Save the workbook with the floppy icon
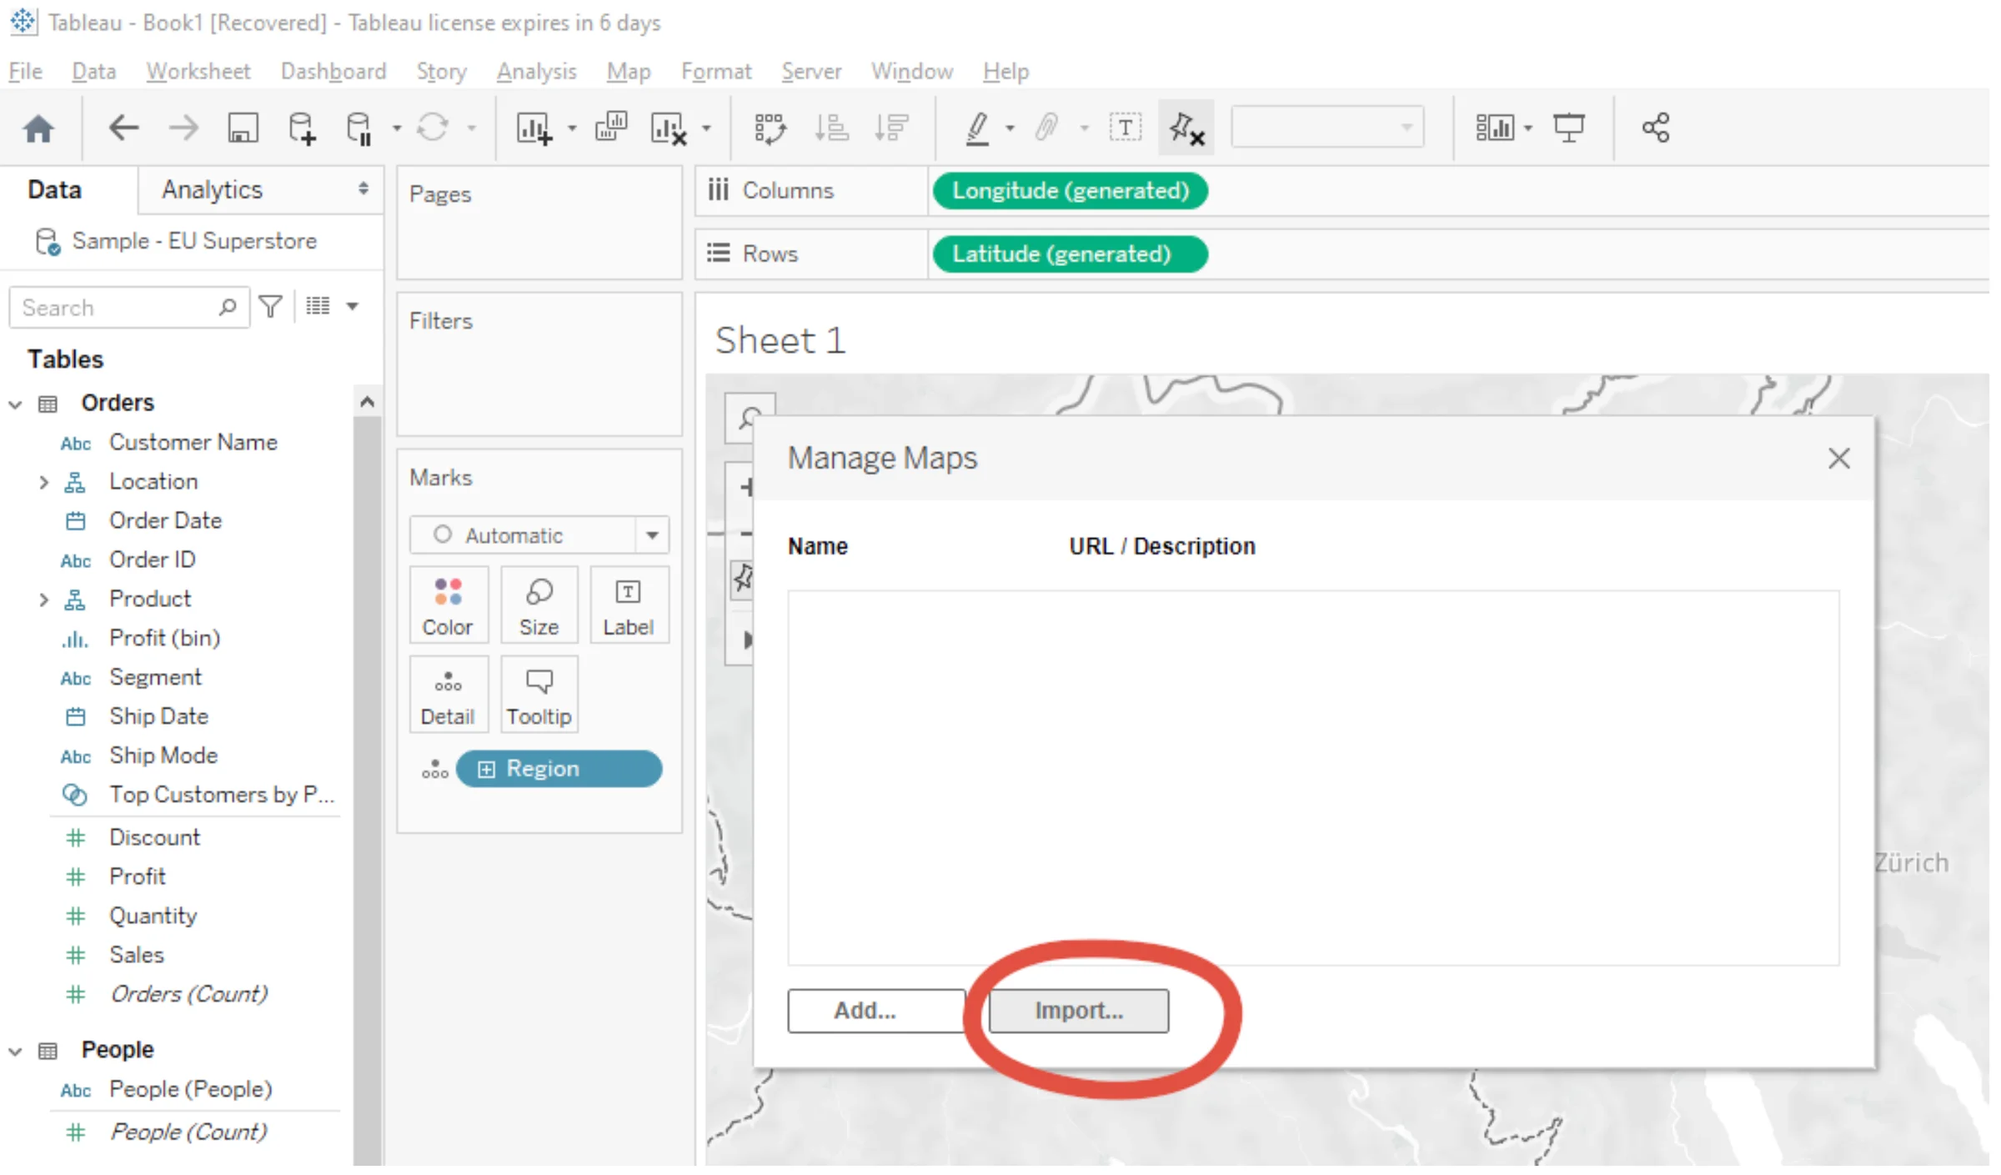This screenshot has height=1175, width=2001. pos(243,128)
